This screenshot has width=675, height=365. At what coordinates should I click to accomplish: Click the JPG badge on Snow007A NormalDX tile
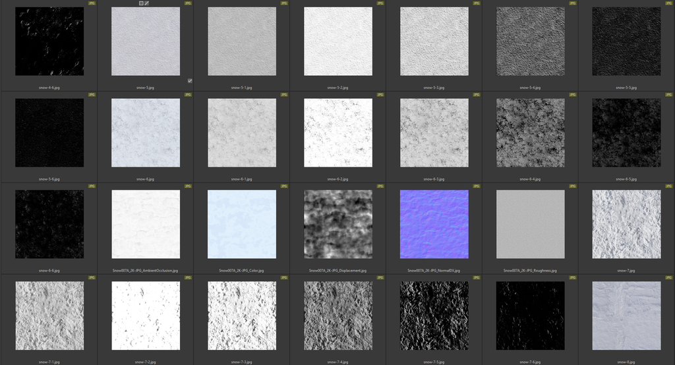pos(477,186)
